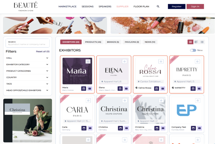The height and width of the screenshot is (144, 215).
Task: Switch to compact list view icon
Action: coord(202,42)
